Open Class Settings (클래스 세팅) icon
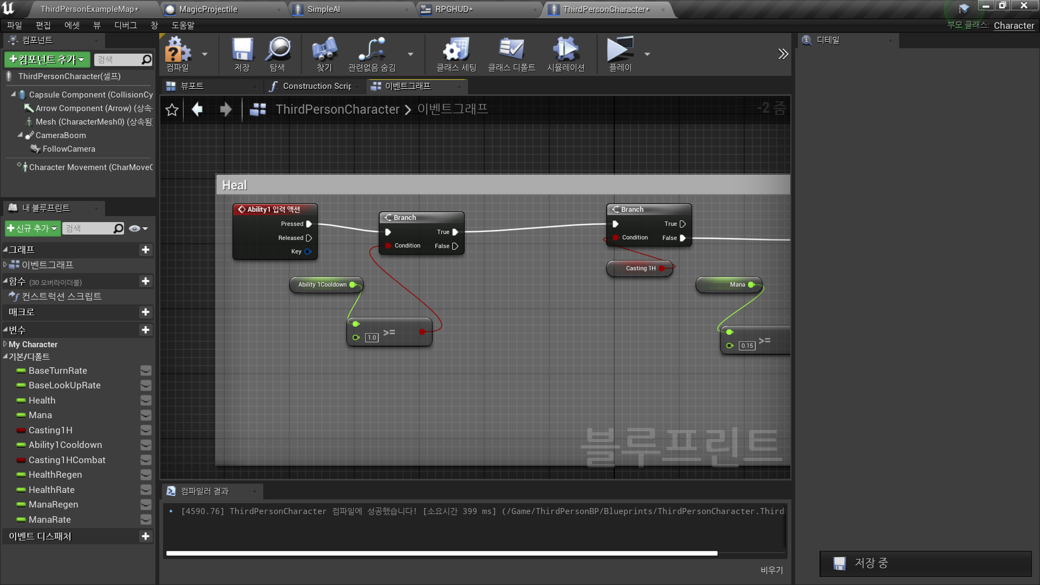Screen dimensions: 1040x585 click(456, 50)
